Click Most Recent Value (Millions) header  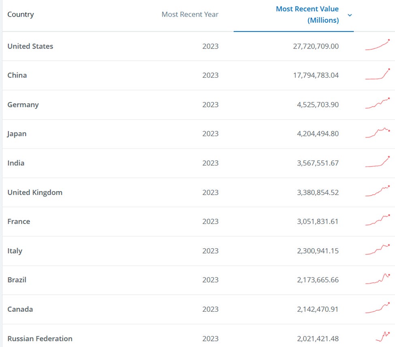pos(307,14)
